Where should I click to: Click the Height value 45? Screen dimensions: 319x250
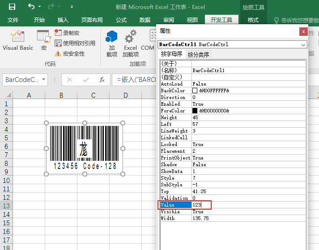[196, 117]
